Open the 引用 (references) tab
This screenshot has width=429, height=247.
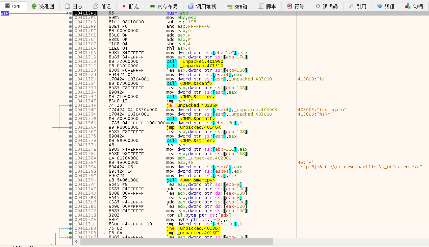coord(357,6)
